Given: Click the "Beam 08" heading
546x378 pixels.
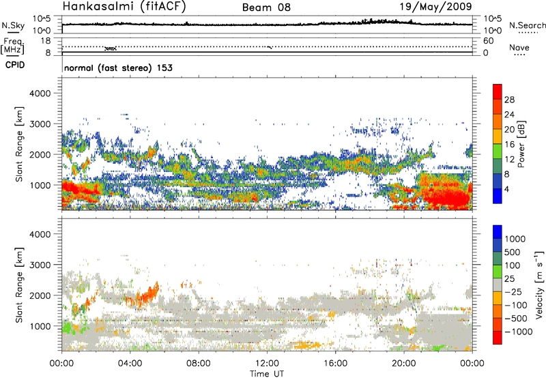Looking at the screenshot, I should click(266, 8).
